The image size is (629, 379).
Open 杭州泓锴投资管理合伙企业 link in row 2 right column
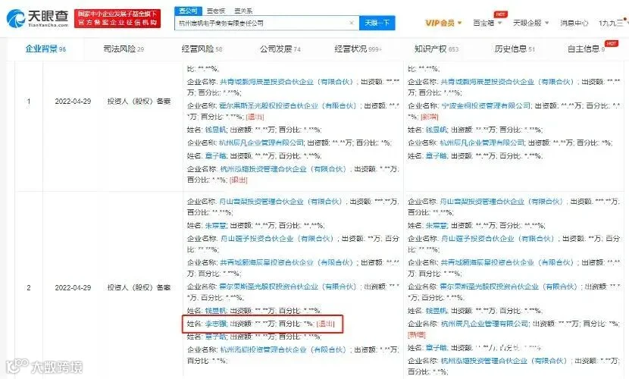coord(503,361)
